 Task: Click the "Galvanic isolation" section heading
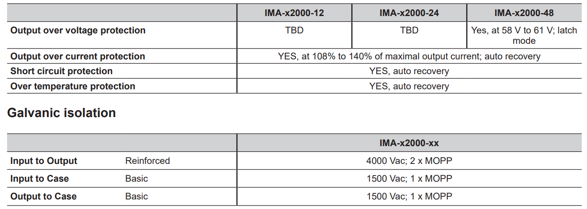(x=62, y=113)
